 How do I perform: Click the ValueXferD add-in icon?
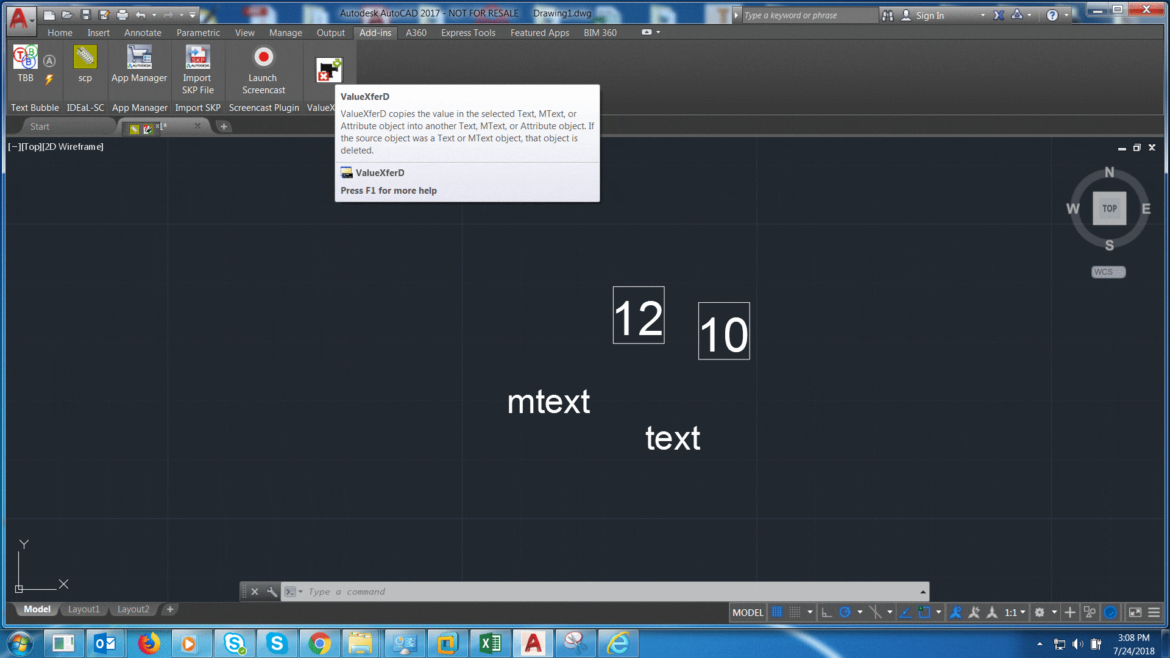pyautogui.click(x=329, y=70)
